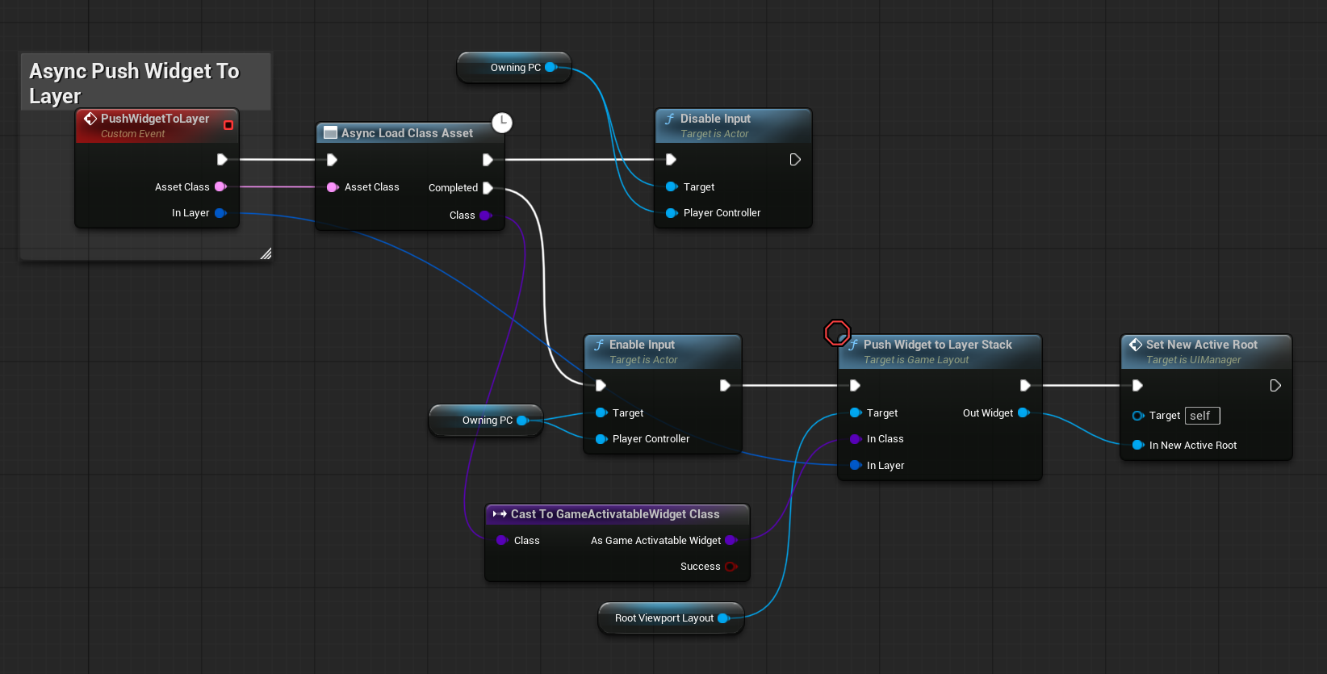Select the Push Widget to Layer Stack title

tap(937, 345)
